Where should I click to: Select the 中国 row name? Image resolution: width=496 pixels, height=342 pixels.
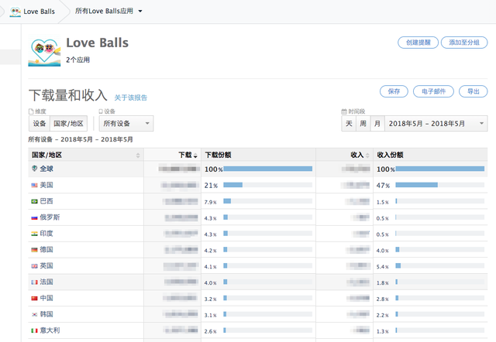point(46,298)
